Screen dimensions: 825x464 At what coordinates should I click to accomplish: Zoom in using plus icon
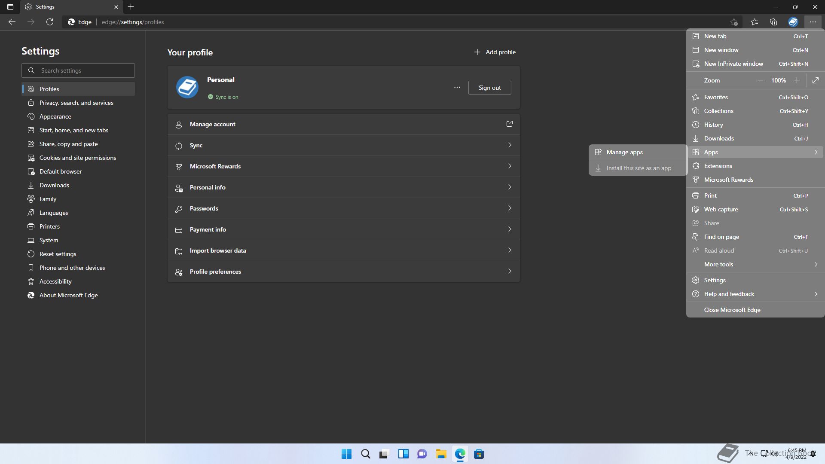[797, 80]
